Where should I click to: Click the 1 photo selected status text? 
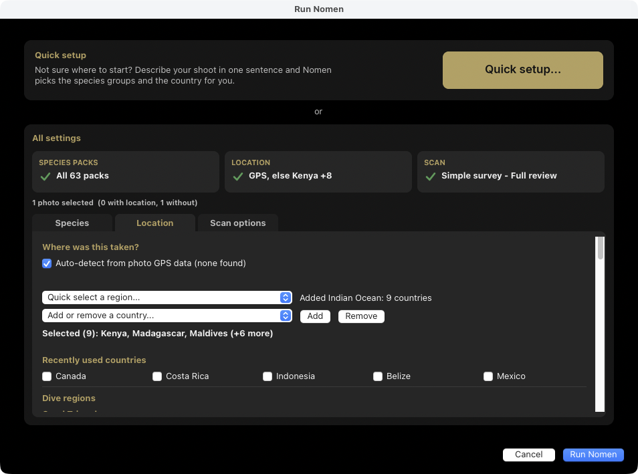click(115, 203)
